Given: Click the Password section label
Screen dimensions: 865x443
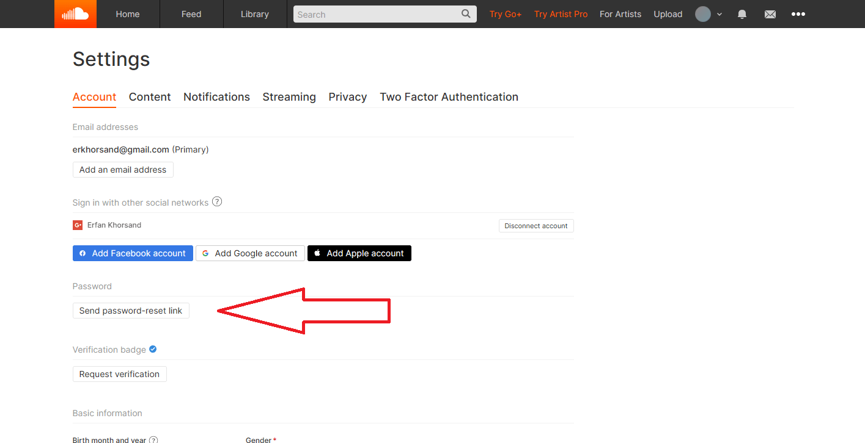Looking at the screenshot, I should [x=92, y=286].
